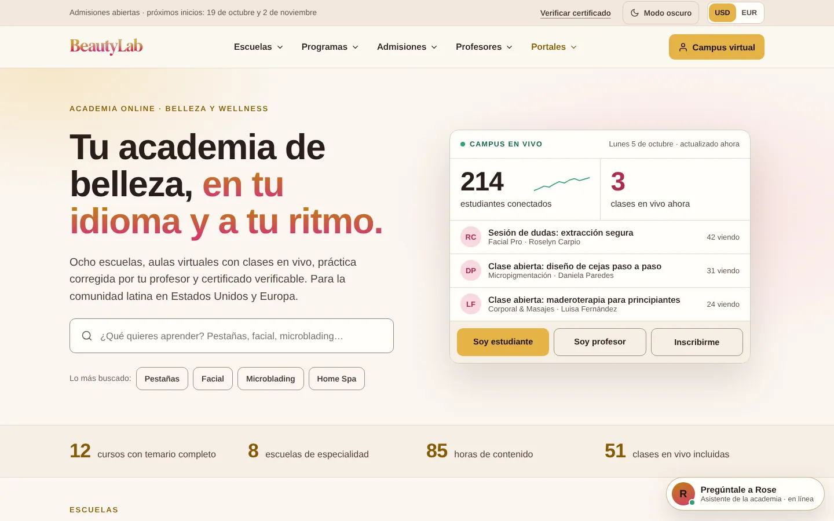Viewport: 834px width, 521px height.
Task: Expand the Portales dropdown
Action: point(554,47)
